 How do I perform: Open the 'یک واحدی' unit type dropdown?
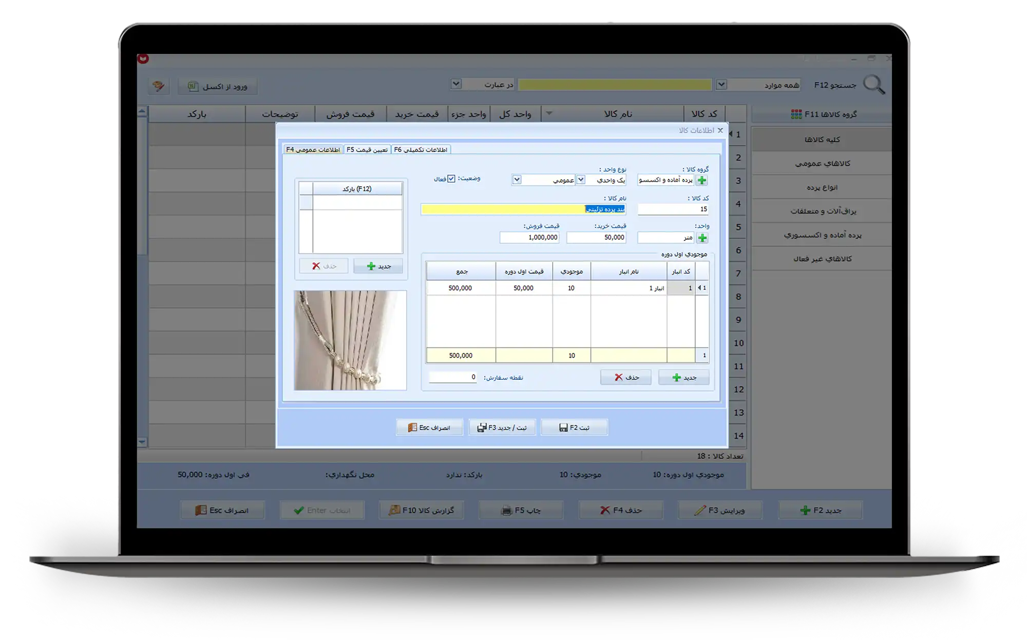581,180
